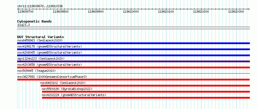
Task: Click the 119610300 ruler position
Action: point(236,12)
